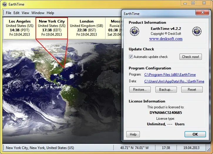Click the United Kingdom (GB) country label
The height and width of the screenshot is (154, 213).
(x=87, y=26)
